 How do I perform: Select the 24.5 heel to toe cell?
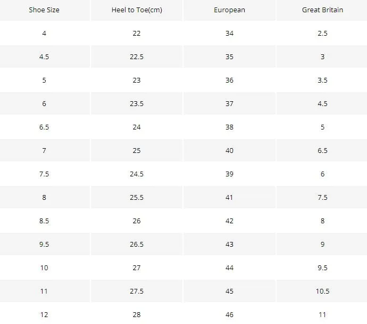point(137,174)
